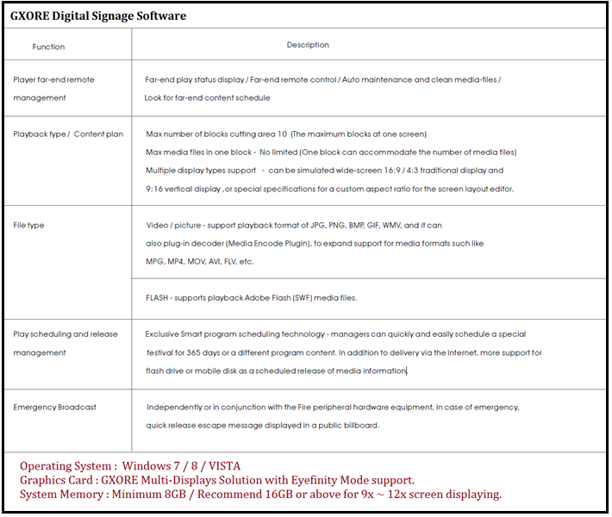Click the 'festival for 365 days' line
This screenshot has height=517, width=612.
click(x=344, y=352)
